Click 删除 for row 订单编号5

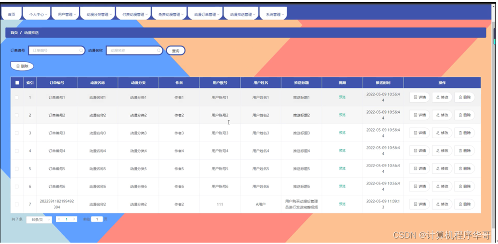click(465, 168)
